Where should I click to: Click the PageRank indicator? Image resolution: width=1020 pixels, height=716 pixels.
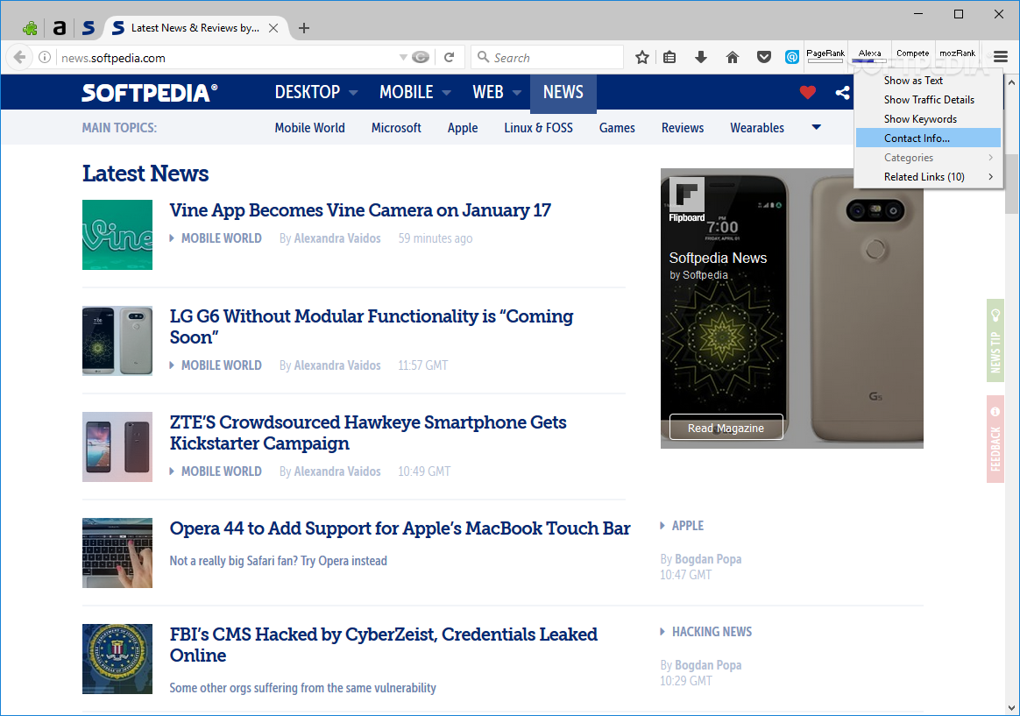[x=825, y=56]
